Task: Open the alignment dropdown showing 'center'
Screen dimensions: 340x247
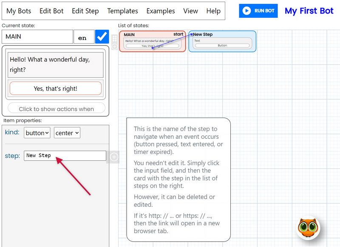Action: 66,132
